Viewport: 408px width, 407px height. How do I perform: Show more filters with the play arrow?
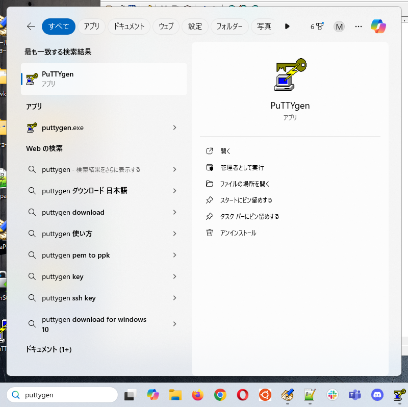click(287, 27)
